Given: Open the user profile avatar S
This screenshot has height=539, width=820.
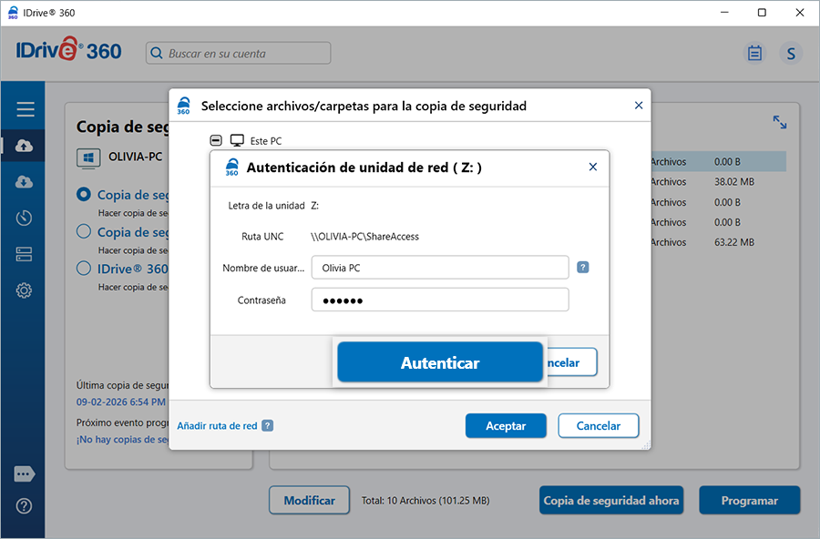Looking at the screenshot, I should coord(791,53).
